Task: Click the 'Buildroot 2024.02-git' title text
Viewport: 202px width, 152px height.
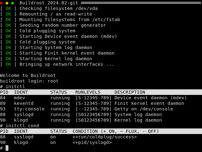Action: [x=49, y=3]
